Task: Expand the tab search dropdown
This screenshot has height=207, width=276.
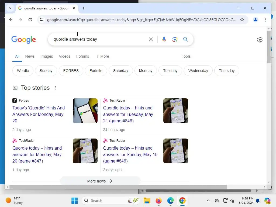Action: [x=10, y=8]
